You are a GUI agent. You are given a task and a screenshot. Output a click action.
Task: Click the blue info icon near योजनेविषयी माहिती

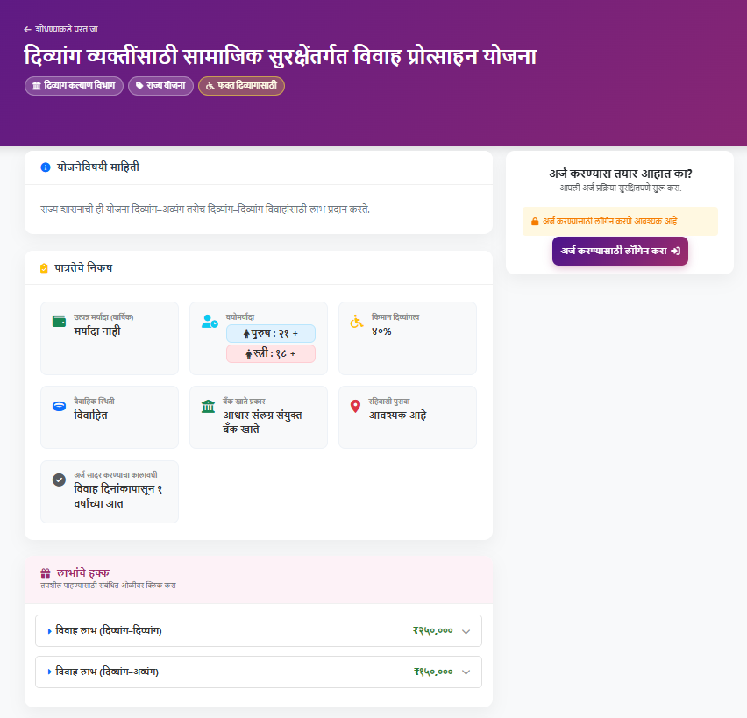(x=46, y=167)
